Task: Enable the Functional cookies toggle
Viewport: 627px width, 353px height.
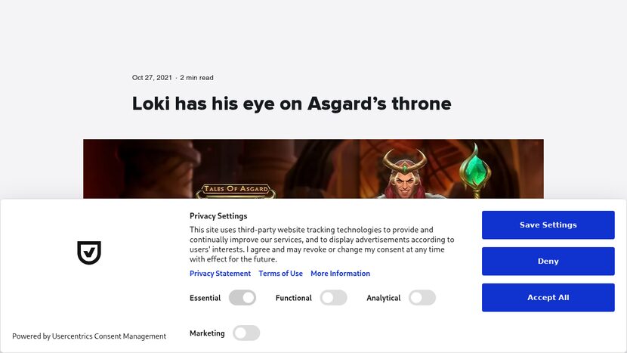Action: pos(333,298)
